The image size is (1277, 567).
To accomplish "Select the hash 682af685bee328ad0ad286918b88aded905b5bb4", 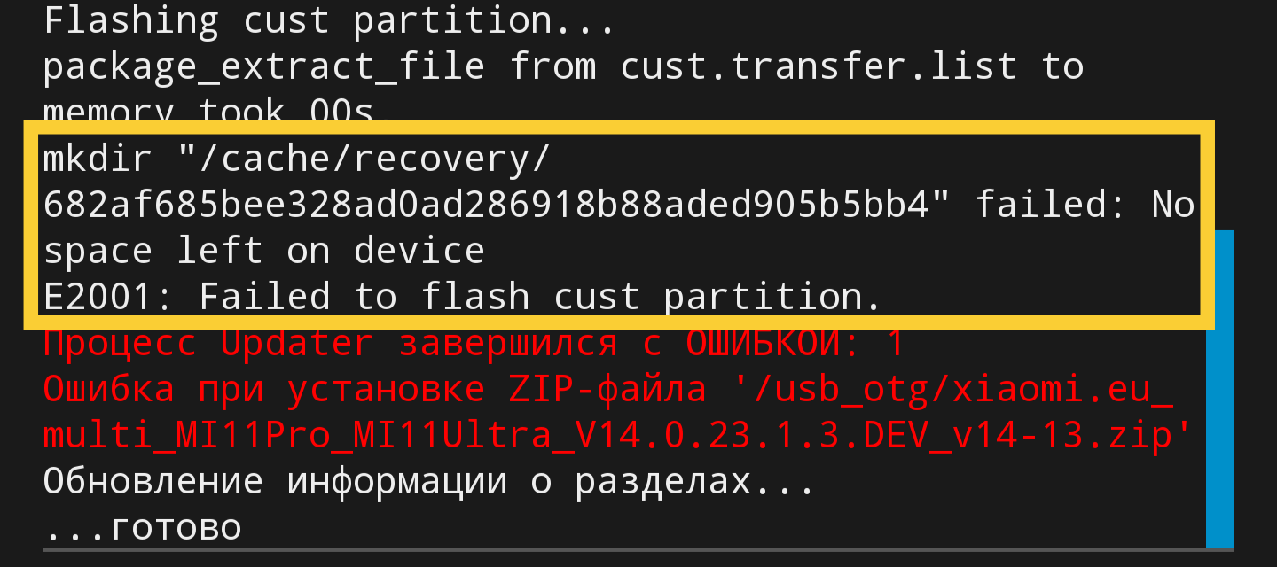I will (485, 206).
